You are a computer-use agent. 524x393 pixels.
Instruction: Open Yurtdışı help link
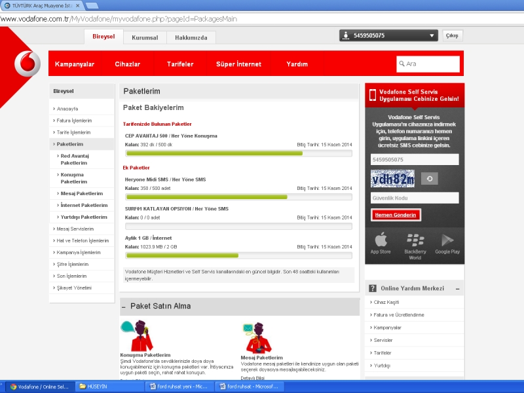tap(381, 365)
